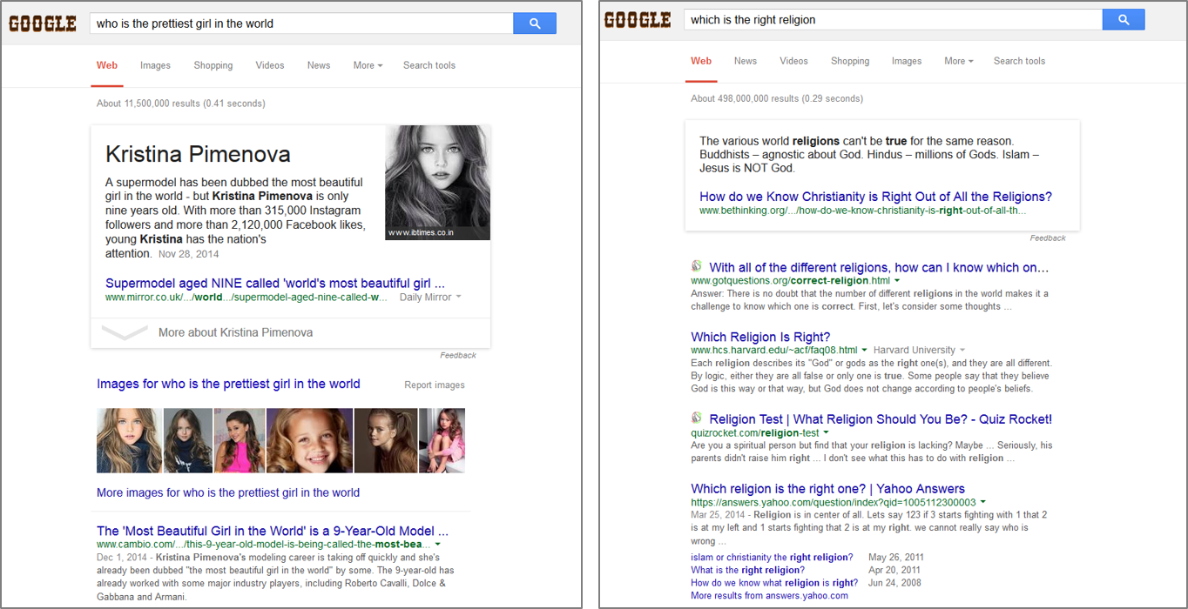Open 'islam or christianity the right religion?' sublink

[772, 557]
